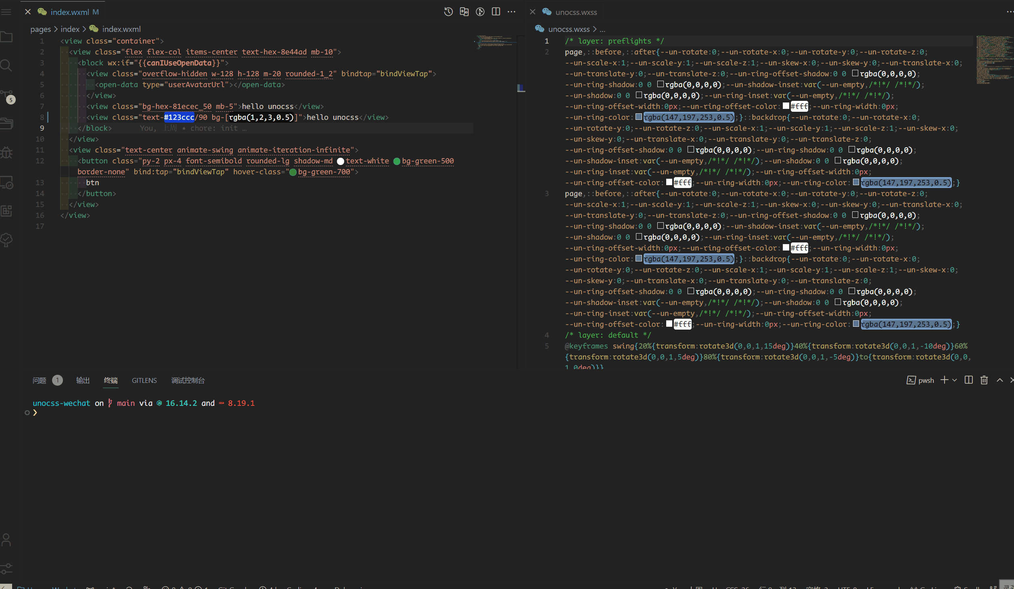Screen dimensions: 1014x589
Task: Toggle the hamburger menu at top left
Action: [6, 12]
